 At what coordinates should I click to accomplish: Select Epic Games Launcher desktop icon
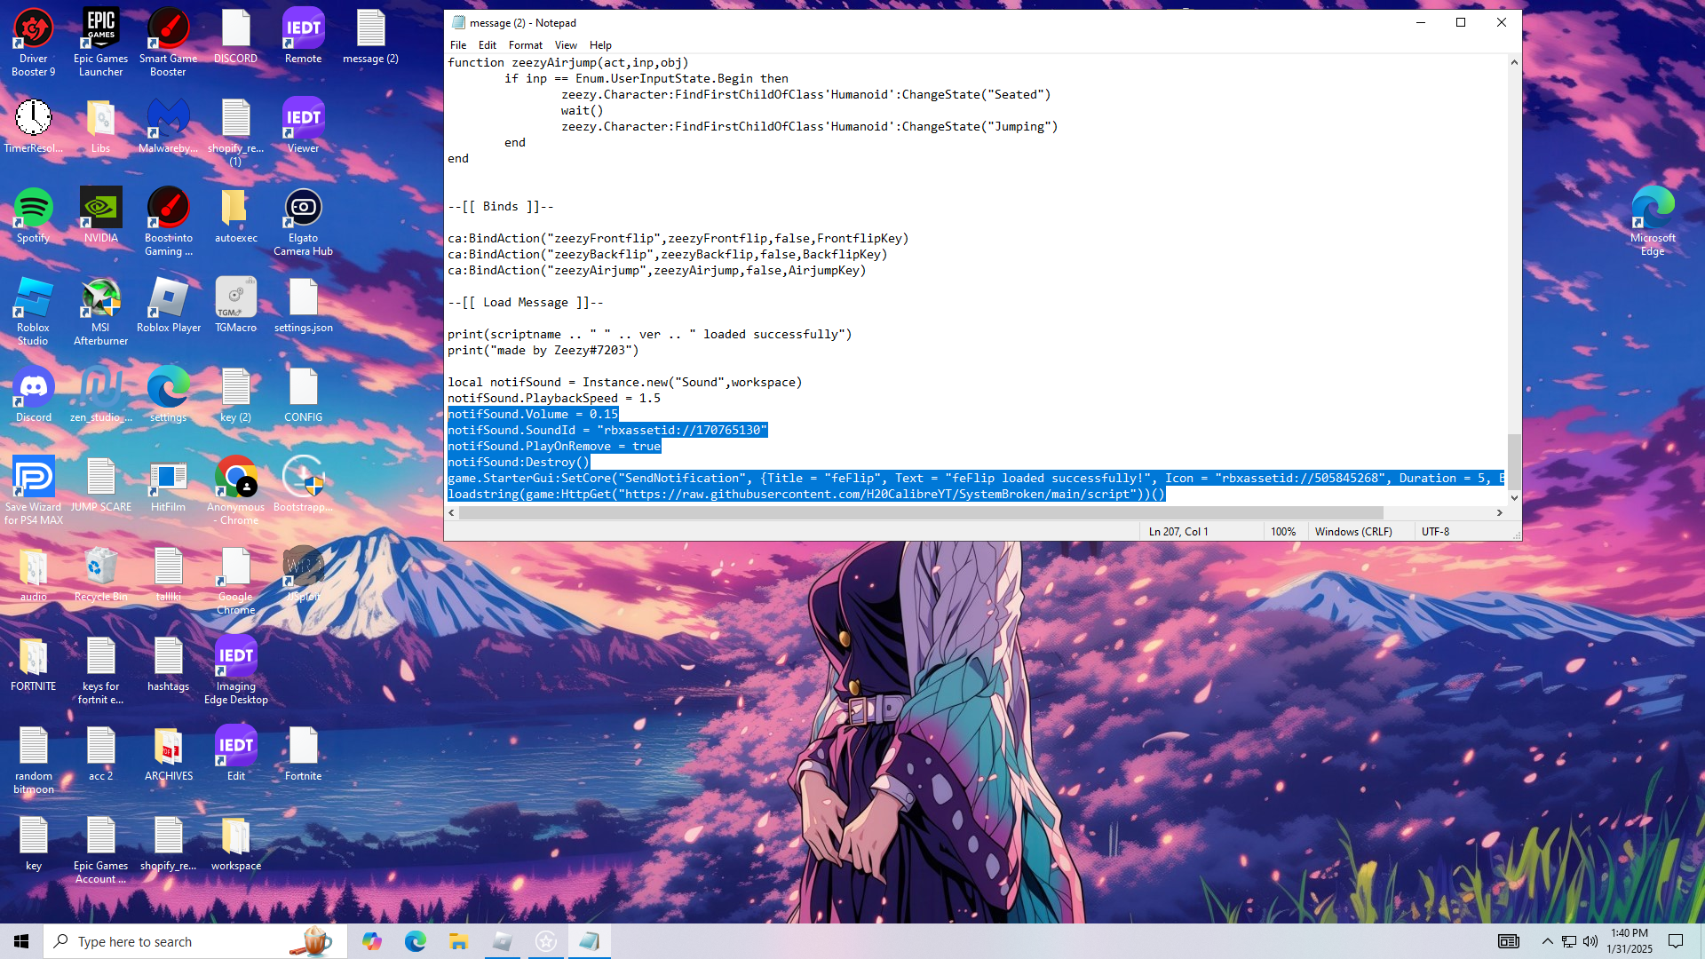click(101, 42)
